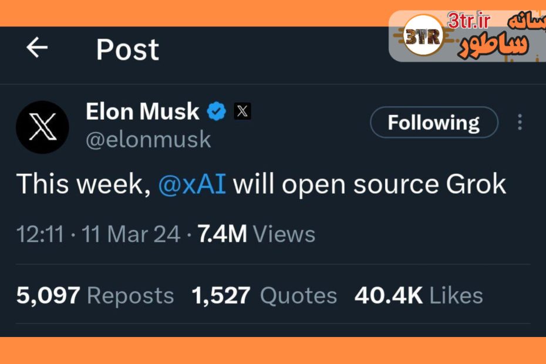Click the 12:11 post time

(40, 234)
